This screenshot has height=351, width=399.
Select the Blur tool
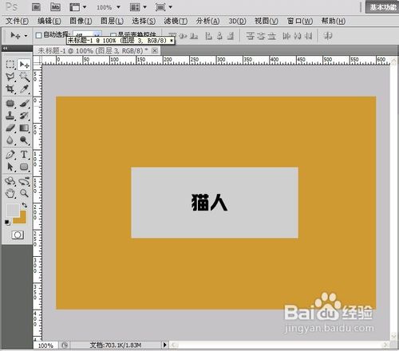10,140
